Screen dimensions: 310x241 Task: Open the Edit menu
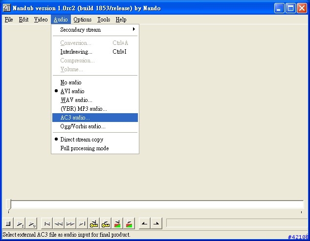pos(23,20)
